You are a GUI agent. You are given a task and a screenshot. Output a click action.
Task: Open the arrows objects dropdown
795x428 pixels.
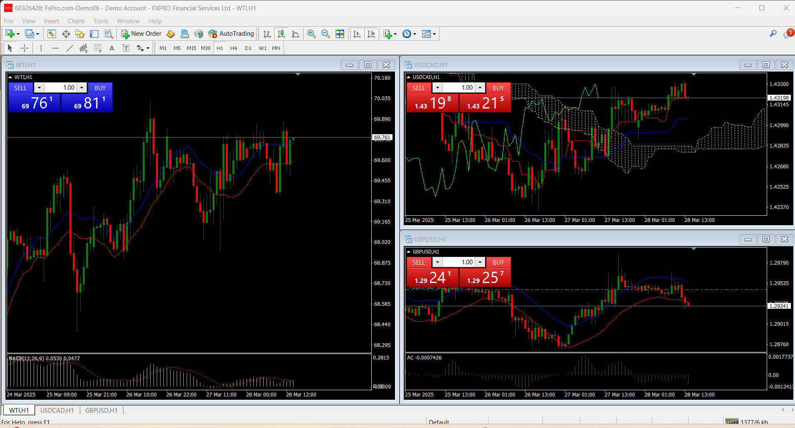148,48
